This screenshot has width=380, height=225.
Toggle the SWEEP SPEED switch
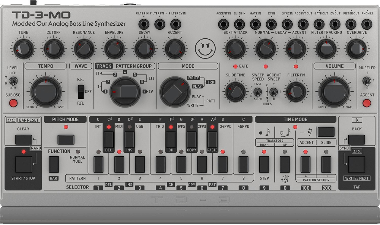(x=258, y=92)
